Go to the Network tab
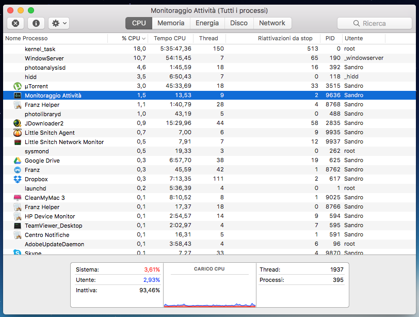This screenshot has width=419, height=317. click(272, 23)
